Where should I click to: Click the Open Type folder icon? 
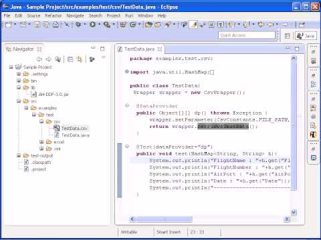(148, 25)
